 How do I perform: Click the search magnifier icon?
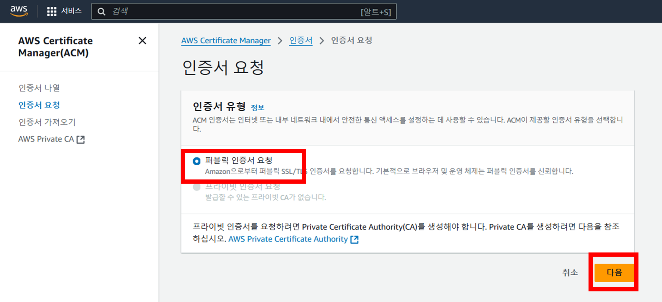[x=102, y=12]
